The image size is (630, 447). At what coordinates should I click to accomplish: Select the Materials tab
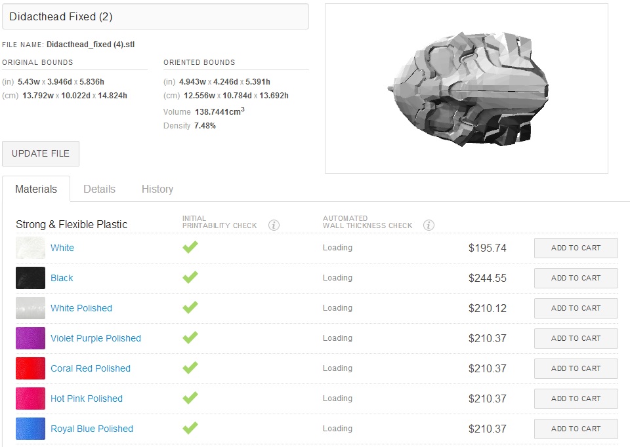click(x=36, y=189)
